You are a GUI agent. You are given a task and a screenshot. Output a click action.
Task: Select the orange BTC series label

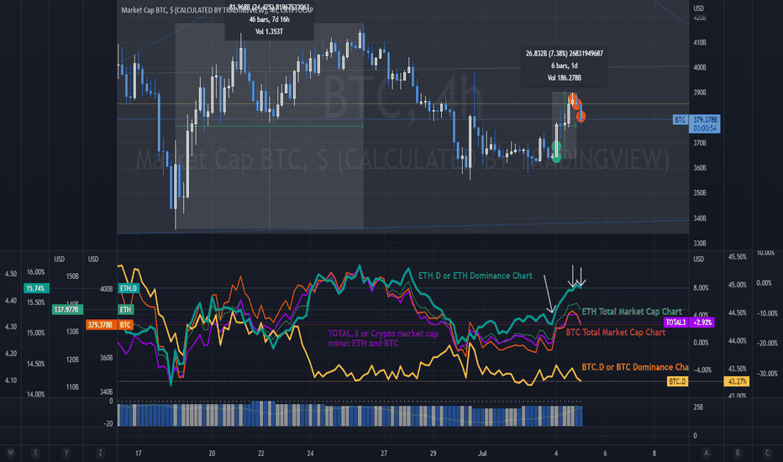pos(125,324)
